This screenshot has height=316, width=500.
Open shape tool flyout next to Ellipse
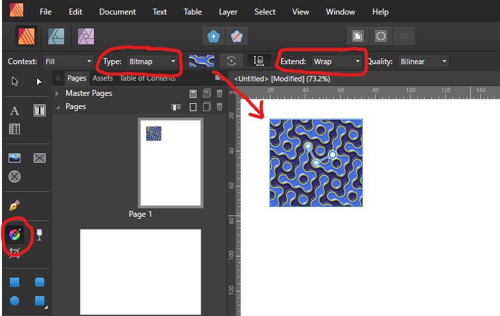coord(46,307)
